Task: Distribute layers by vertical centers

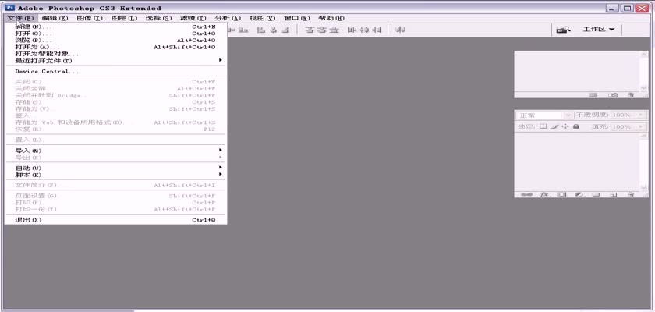Action: (x=321, y=30)
